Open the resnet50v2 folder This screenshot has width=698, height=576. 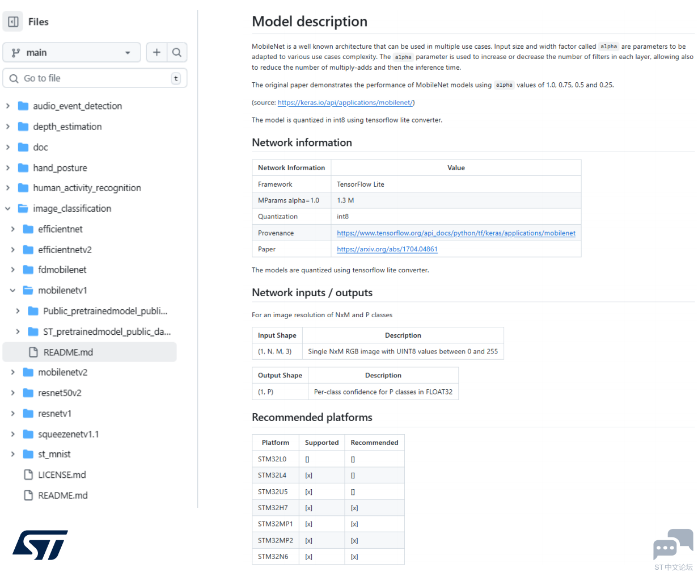(60, 393)
